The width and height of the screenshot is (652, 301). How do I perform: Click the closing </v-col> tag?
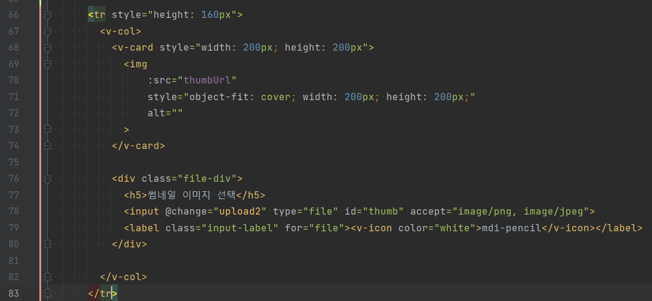click(x=124, y=277)
